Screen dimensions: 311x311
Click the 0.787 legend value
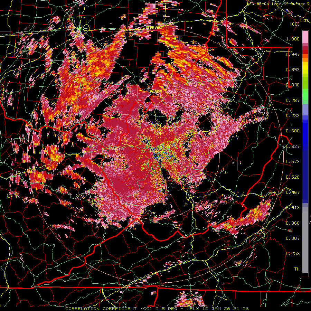tap(293, 100)
